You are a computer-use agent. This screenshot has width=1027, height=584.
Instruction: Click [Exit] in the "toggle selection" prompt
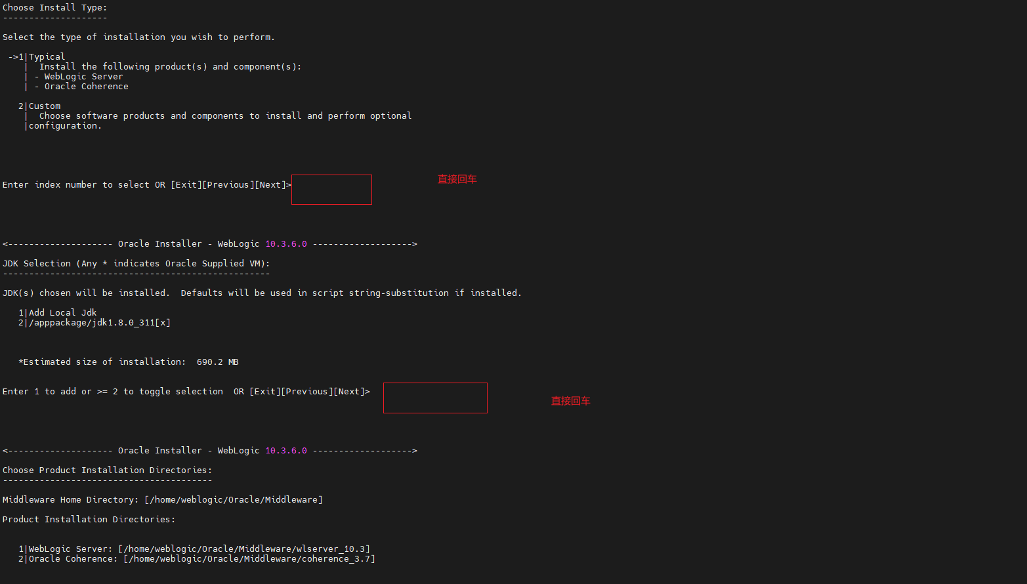(265, 392)
